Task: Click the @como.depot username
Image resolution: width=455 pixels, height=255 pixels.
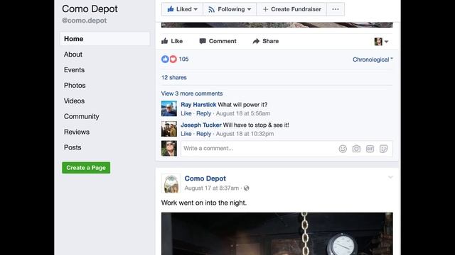Action: (x=84, y=21)
